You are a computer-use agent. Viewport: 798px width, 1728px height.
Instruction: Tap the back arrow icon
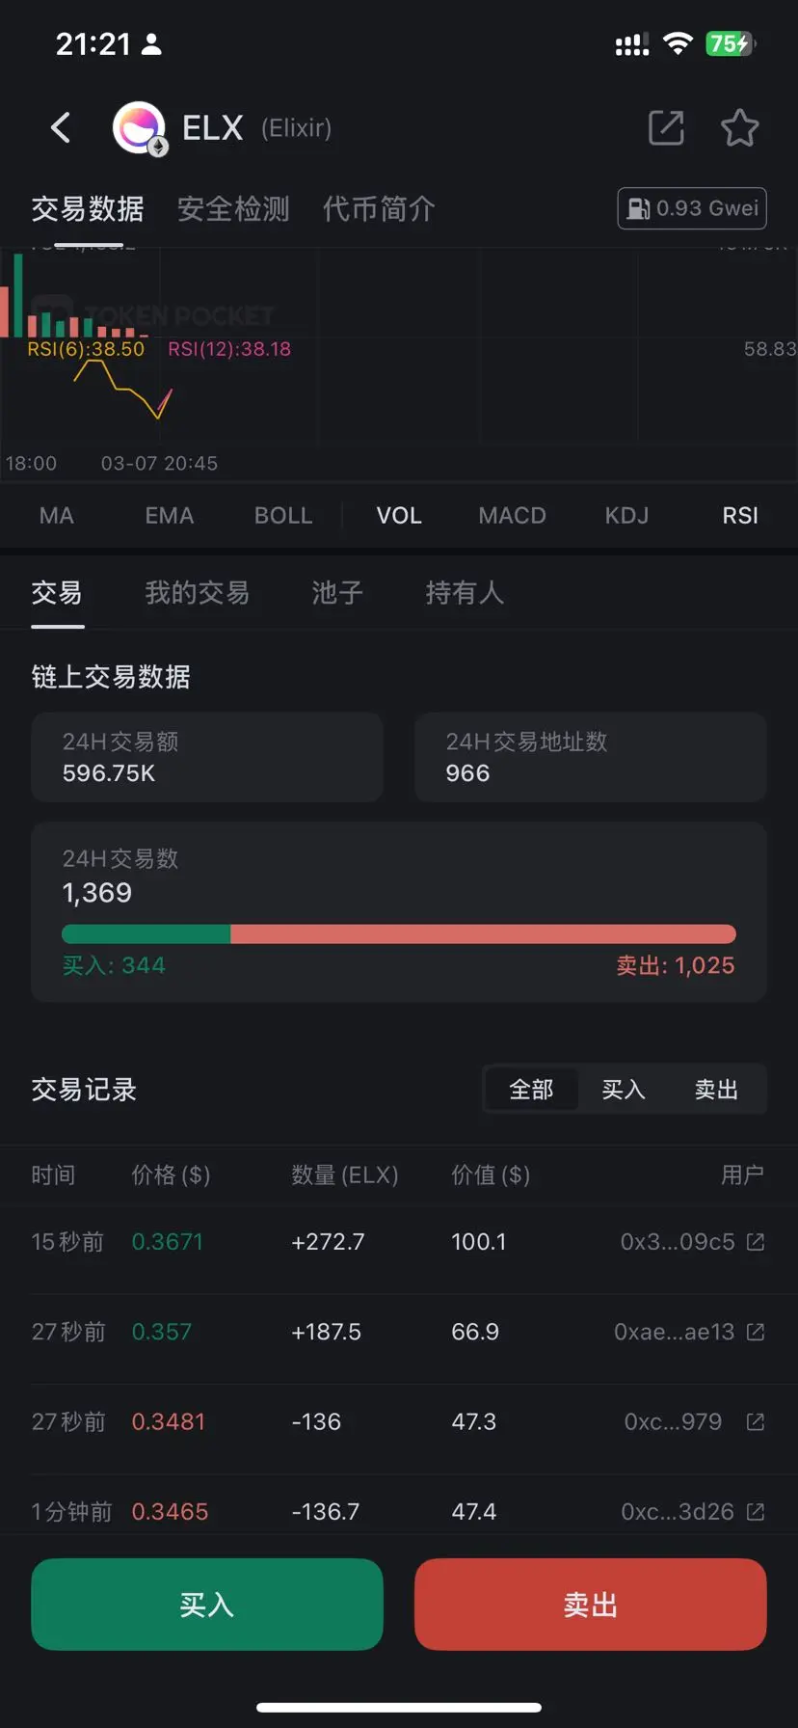tap(61, 127)
